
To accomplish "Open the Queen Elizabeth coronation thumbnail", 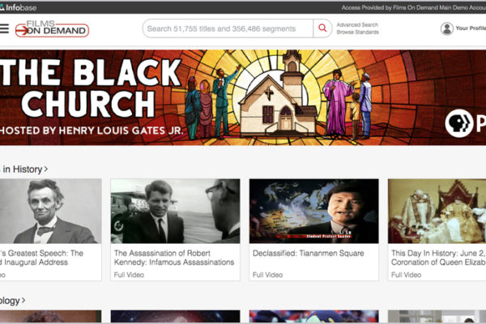I will point(437,211).
